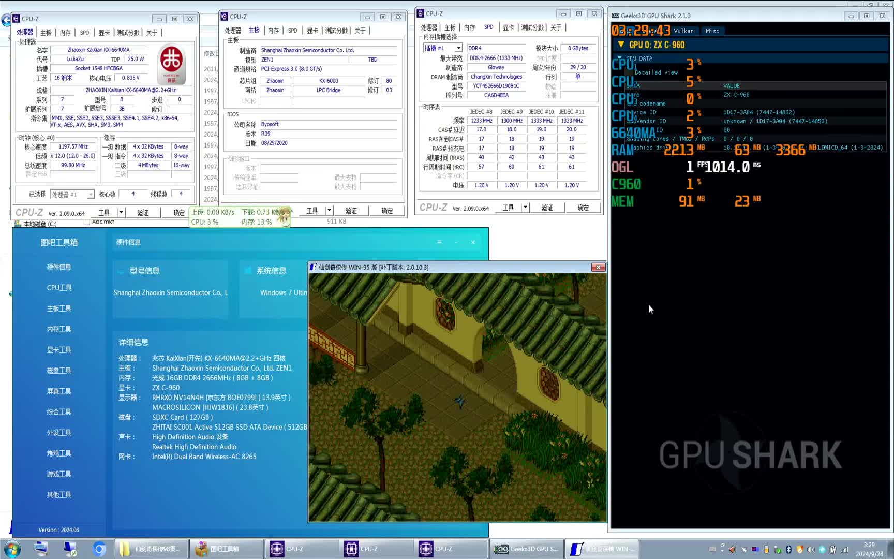Open the 插槽 #1 memory slot dropdown

tap(458, 48)
